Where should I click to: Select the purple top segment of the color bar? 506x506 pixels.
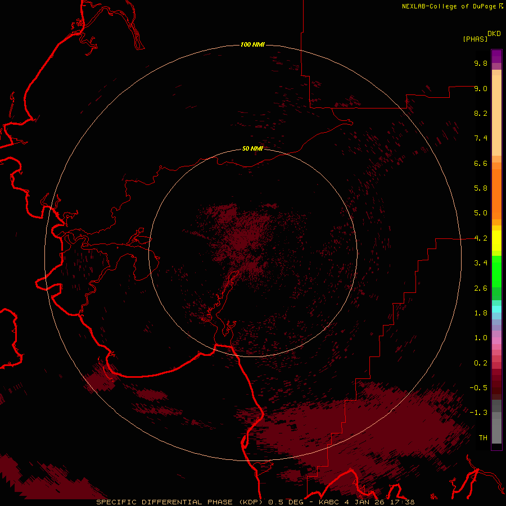pos(496,56)
